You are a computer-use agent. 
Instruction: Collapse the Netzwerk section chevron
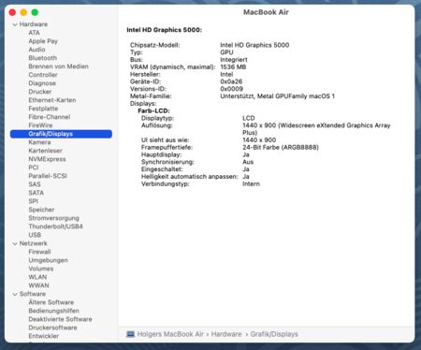15,243
